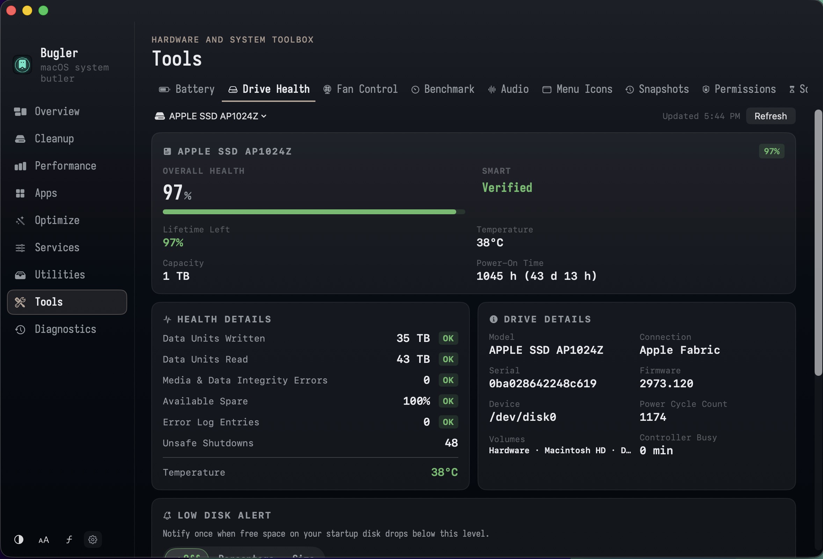
Task: Click the Unsafe Shutdowns value 48
Action: tap(451, 443)
